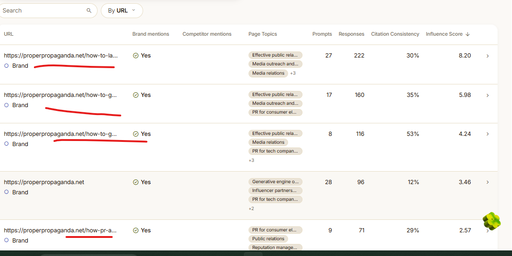Click the Brand circle icon in the 4.24 row
This screenshot has width=512, height=256.
(6, 144)
